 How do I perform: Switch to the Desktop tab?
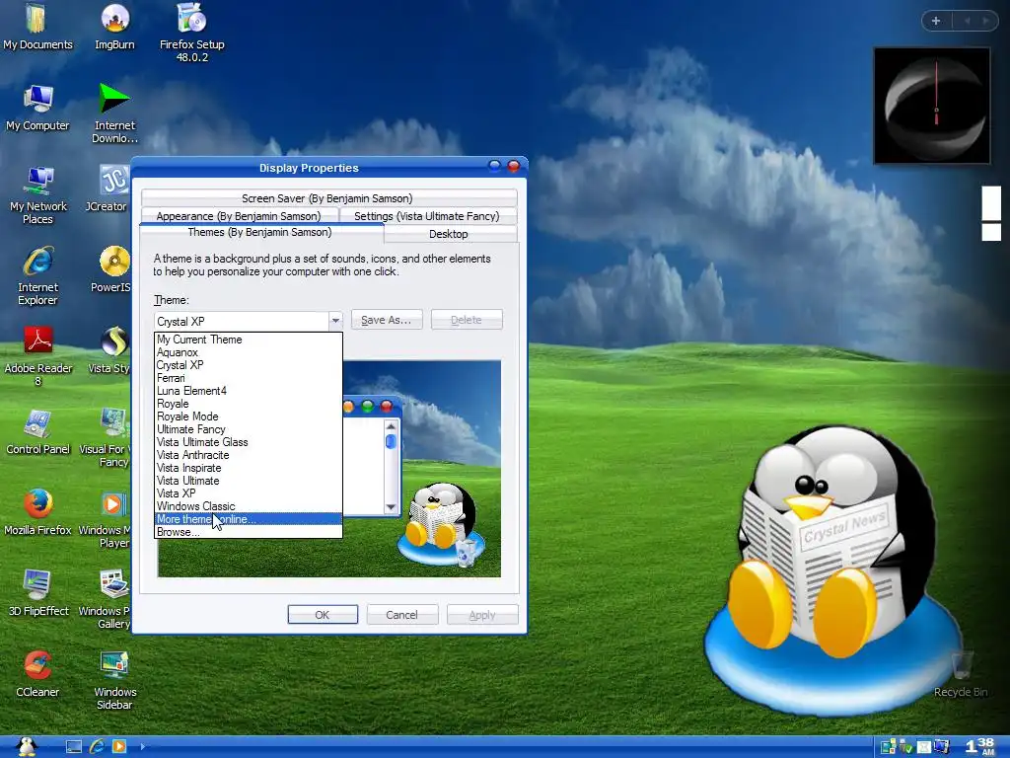click(450, 234)
